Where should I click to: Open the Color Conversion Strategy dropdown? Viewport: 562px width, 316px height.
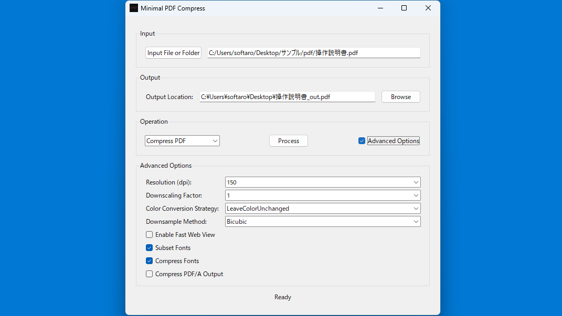323,208
